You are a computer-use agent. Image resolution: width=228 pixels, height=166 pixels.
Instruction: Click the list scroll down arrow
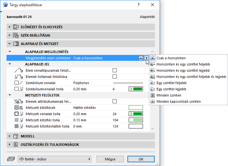pos(152,128)
